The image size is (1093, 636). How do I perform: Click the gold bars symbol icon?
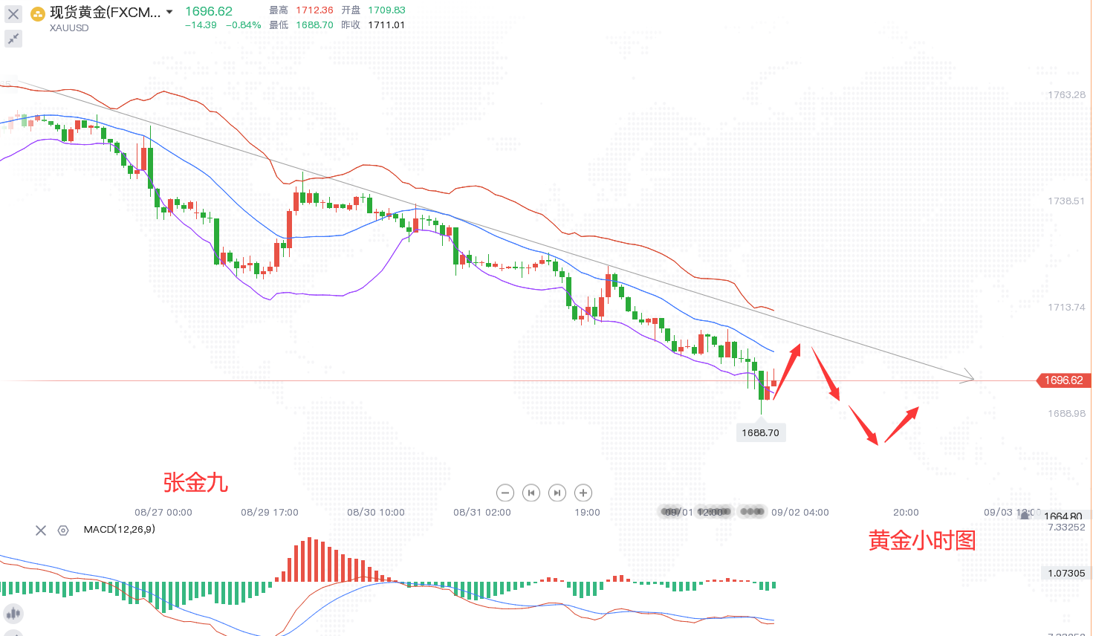point(37,13)
